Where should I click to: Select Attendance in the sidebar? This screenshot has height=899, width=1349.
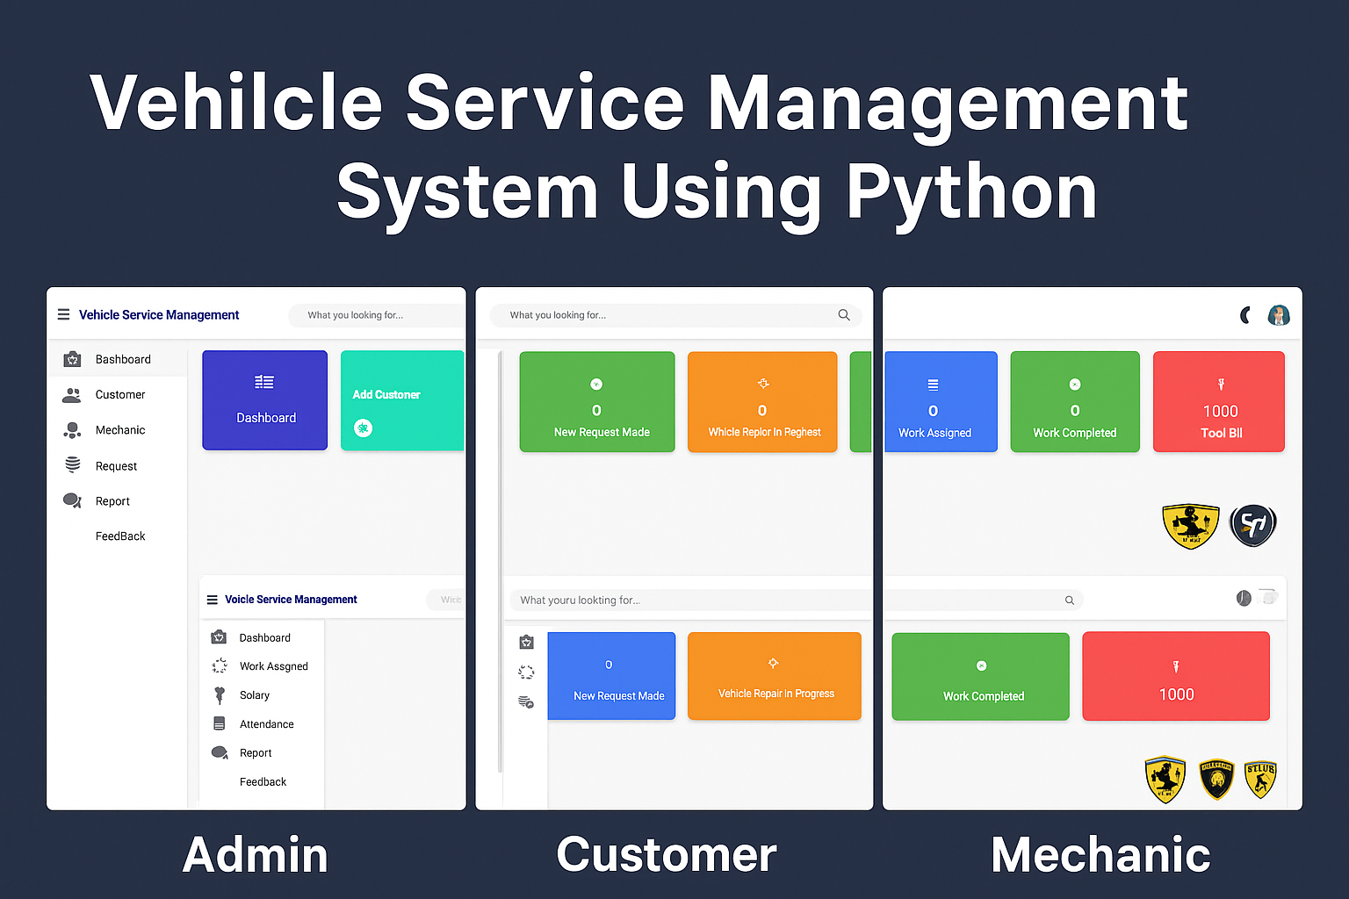(267, 724)
